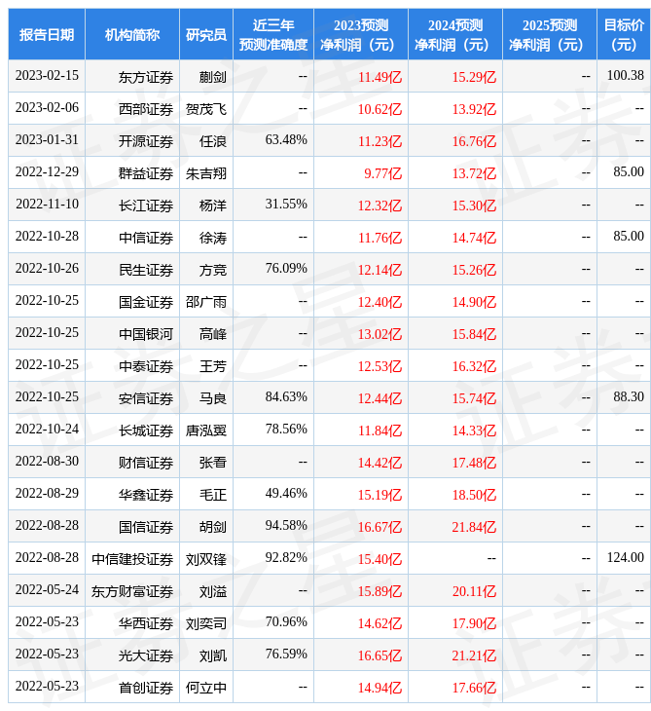
Task: Select date 2022-11-10
Action: [x=47, y=205]
